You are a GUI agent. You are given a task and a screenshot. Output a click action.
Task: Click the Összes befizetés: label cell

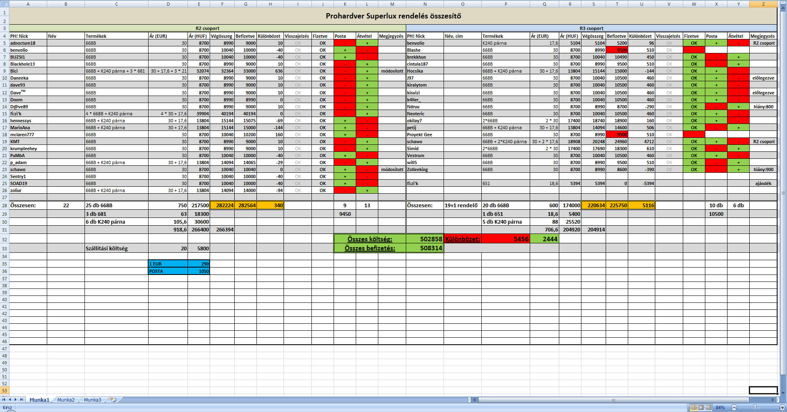pos(370,248)
